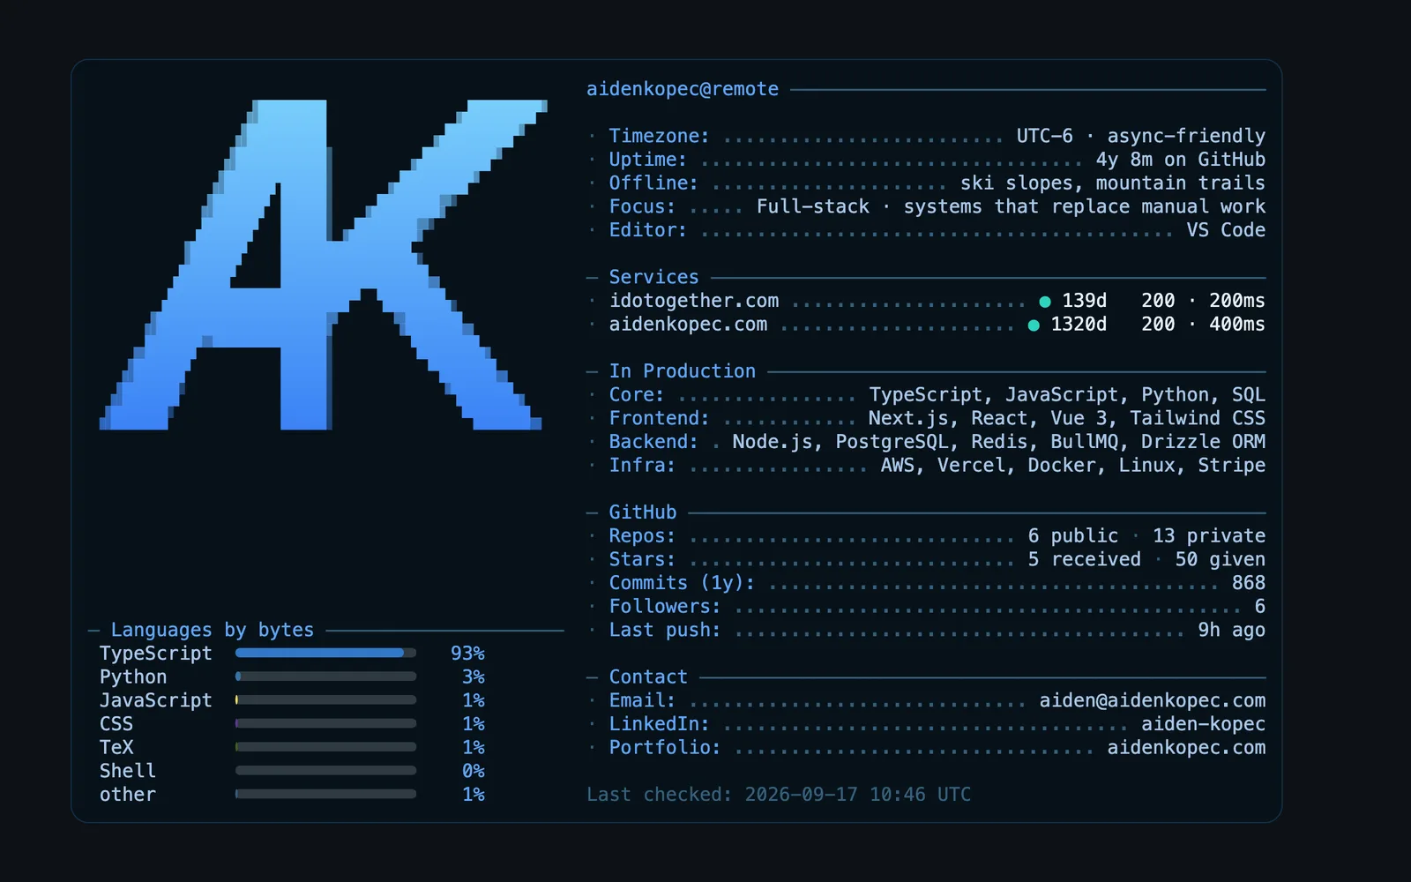Click the AK pixel-art logo
This screenshot has height=882, width=1411.
click(x=323, y=265)
